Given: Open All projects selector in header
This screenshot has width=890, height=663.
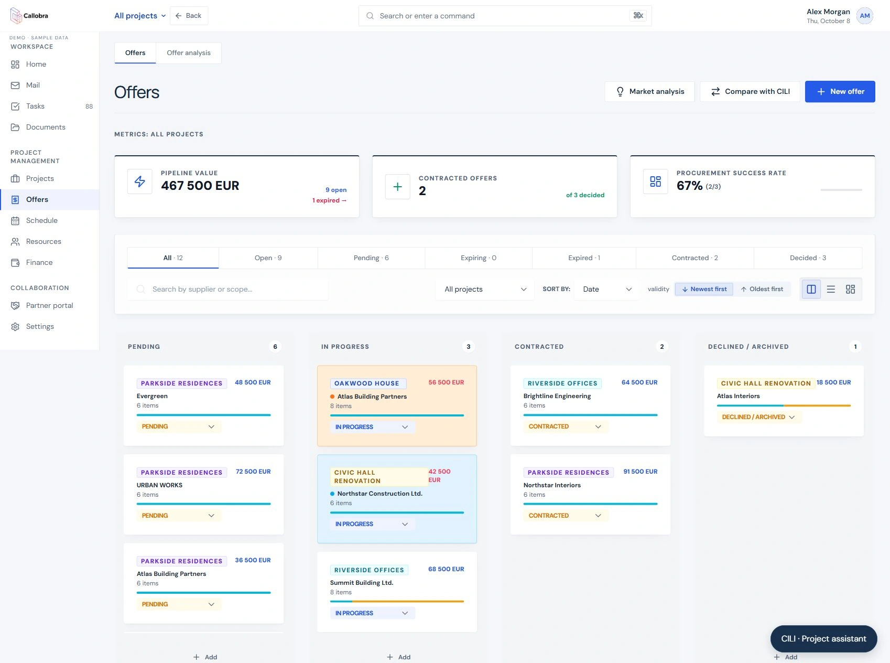Looking at the screenshot, I should [x=140, y=16].
